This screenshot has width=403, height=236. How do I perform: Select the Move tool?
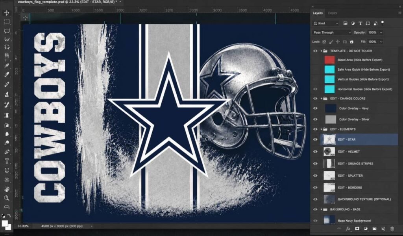click(x=7, y=13)
